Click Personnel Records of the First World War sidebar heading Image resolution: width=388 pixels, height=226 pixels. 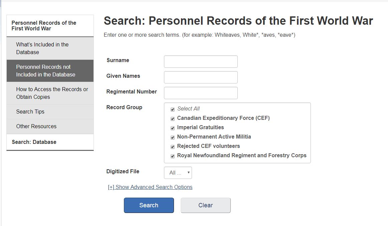coord(44,26)
